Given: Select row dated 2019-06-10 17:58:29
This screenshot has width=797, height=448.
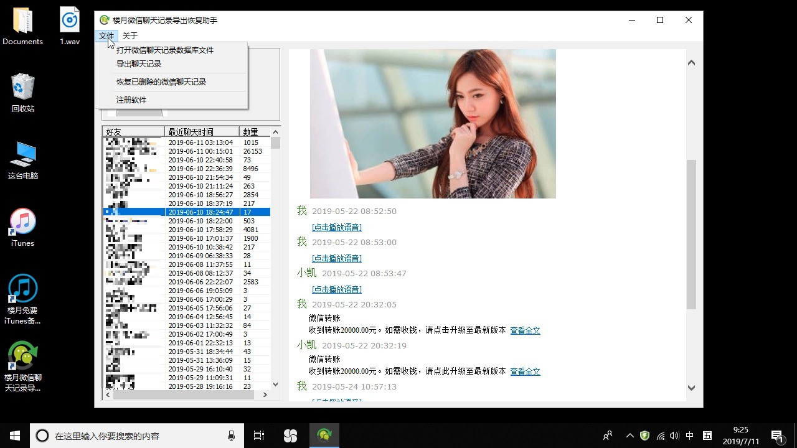Looking at the screenshot, I should pyautogui.click(x=187, y=230).
